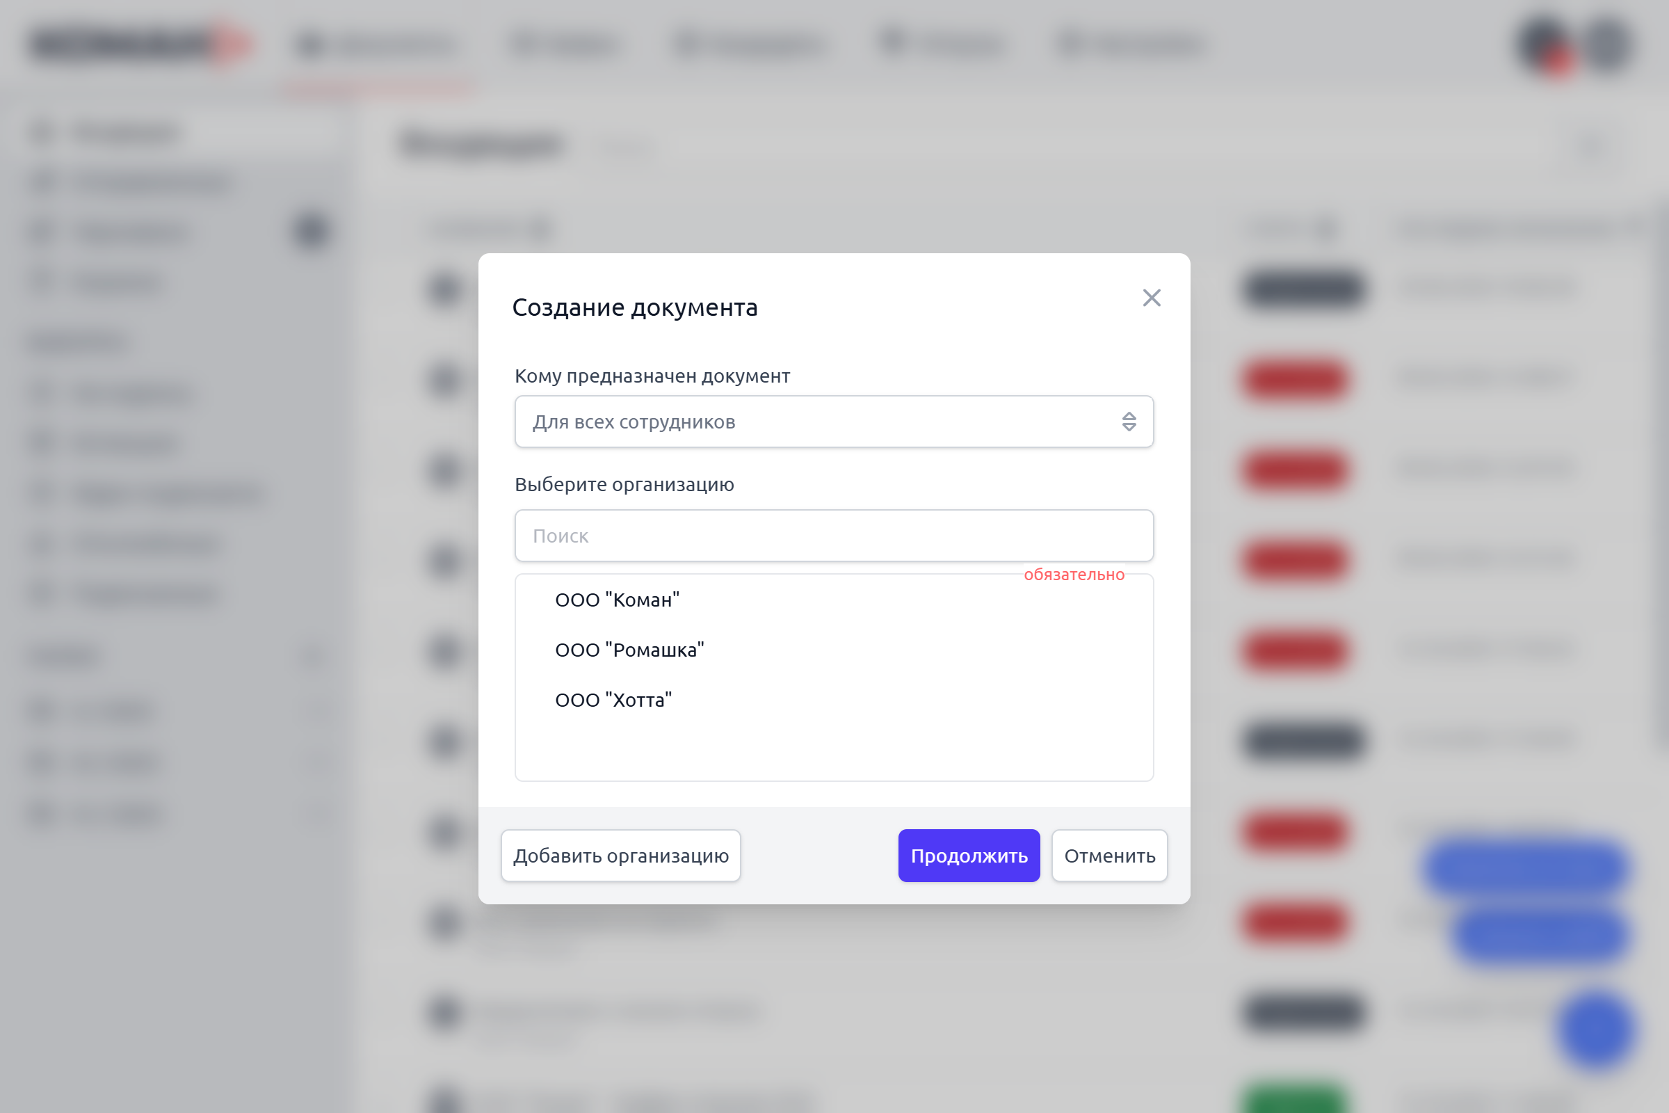
Task: Continue with the Продолжить button
Action: [969, 856]
